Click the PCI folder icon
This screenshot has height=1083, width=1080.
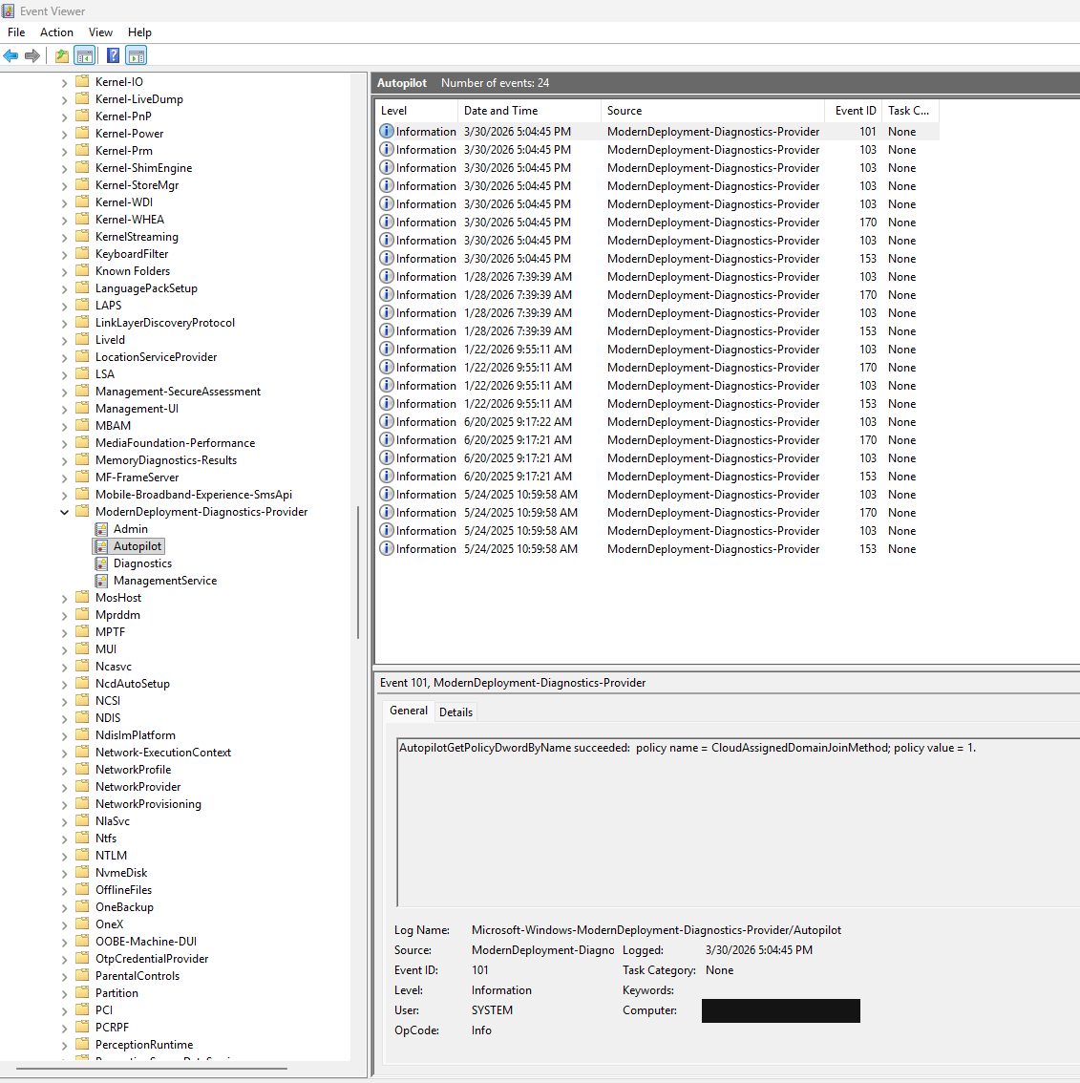coord(82,1009)
